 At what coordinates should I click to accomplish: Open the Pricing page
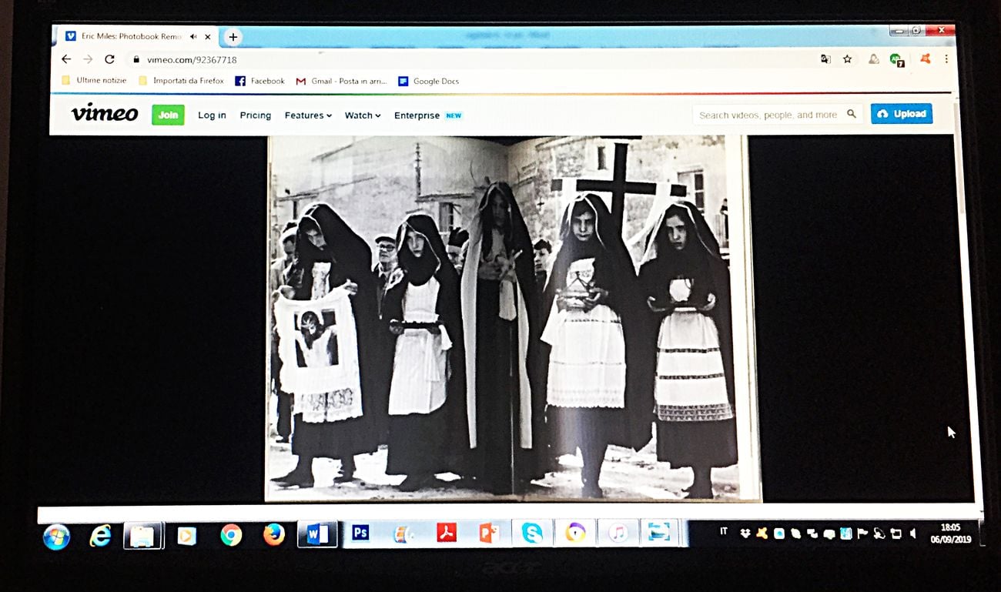coord(256,115)
